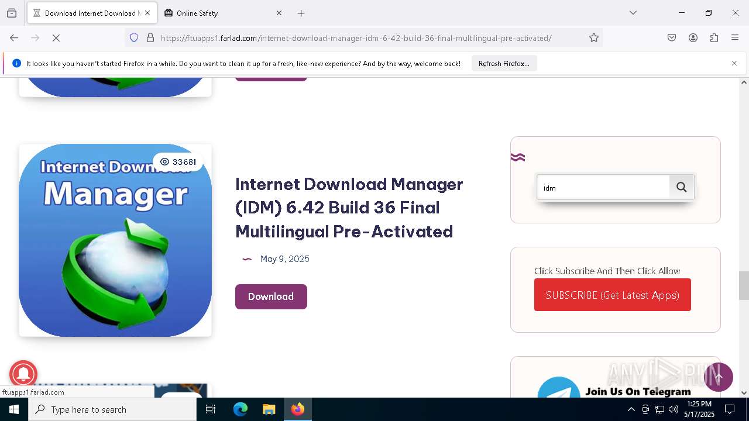Open the IDM post thumbnail image
The height and width of the screenshot is (421, 749).
tap(115, 240)
